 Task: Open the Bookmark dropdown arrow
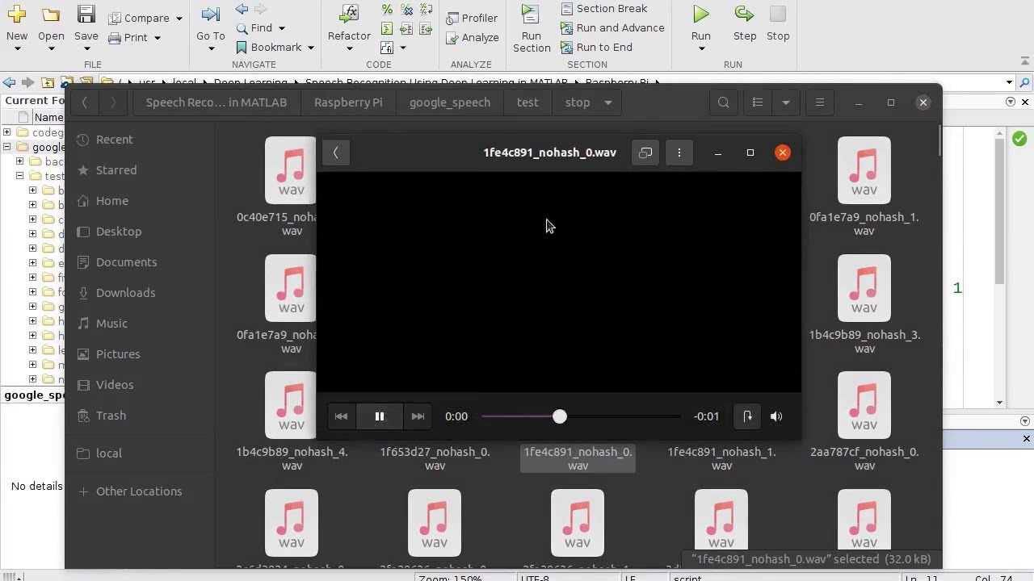[310, 48]
